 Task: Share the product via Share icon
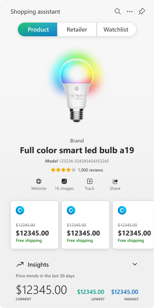115,181
